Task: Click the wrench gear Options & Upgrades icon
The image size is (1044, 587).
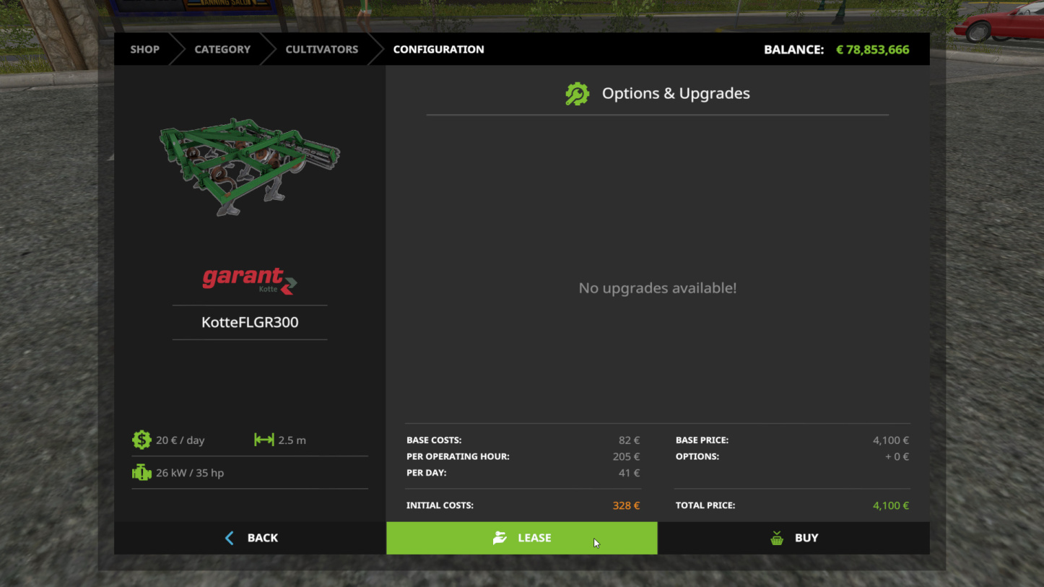Action: click(577, 94)
